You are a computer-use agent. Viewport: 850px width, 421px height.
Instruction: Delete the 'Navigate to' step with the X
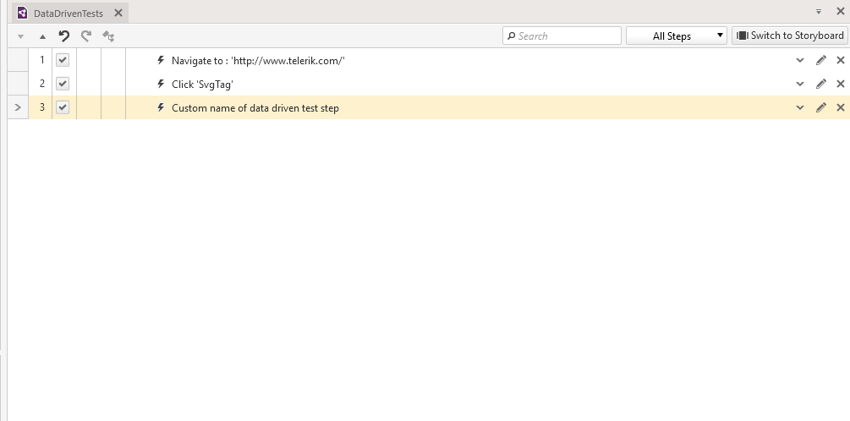point(840,60)
